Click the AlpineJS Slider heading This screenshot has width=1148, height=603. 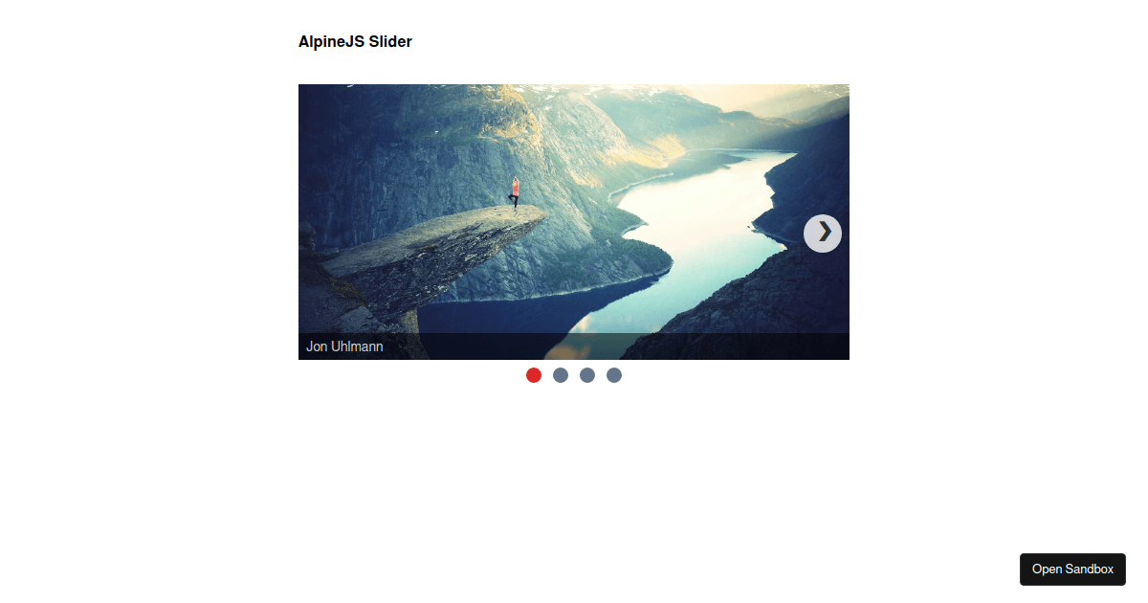[x=355, y=41]
